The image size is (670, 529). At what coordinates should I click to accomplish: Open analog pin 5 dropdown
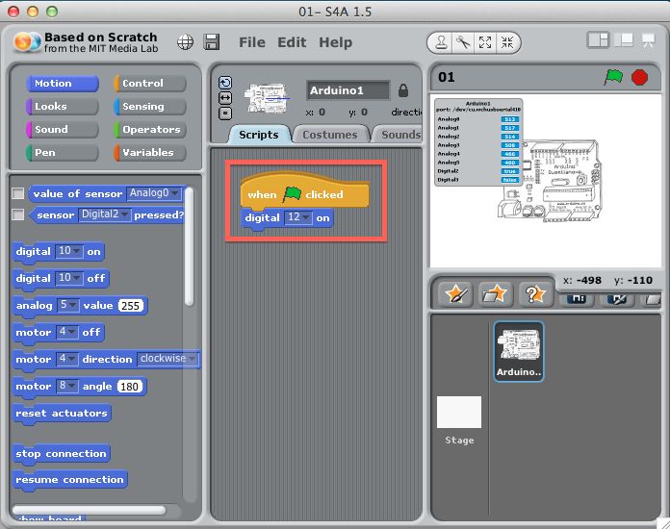(x=68, y=305)
